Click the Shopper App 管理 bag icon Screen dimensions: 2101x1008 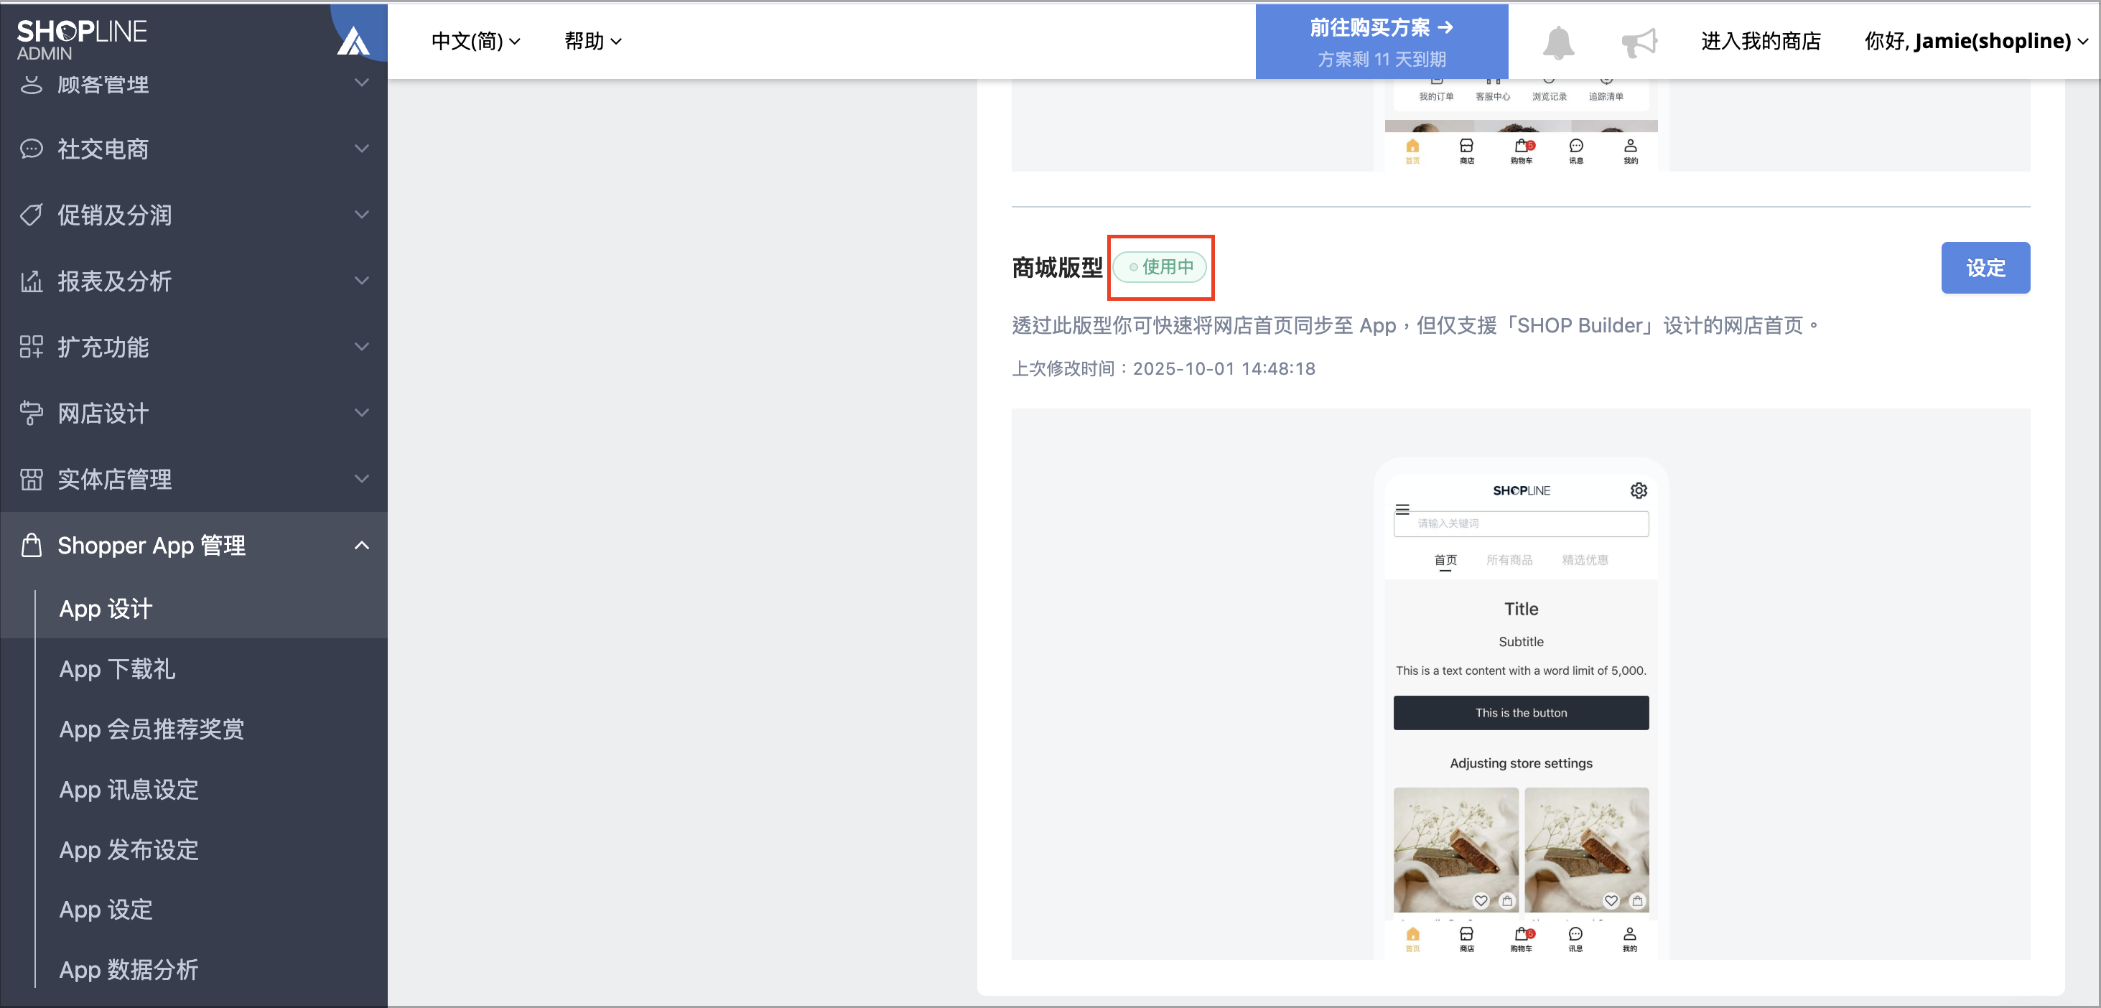coord(31,545)
